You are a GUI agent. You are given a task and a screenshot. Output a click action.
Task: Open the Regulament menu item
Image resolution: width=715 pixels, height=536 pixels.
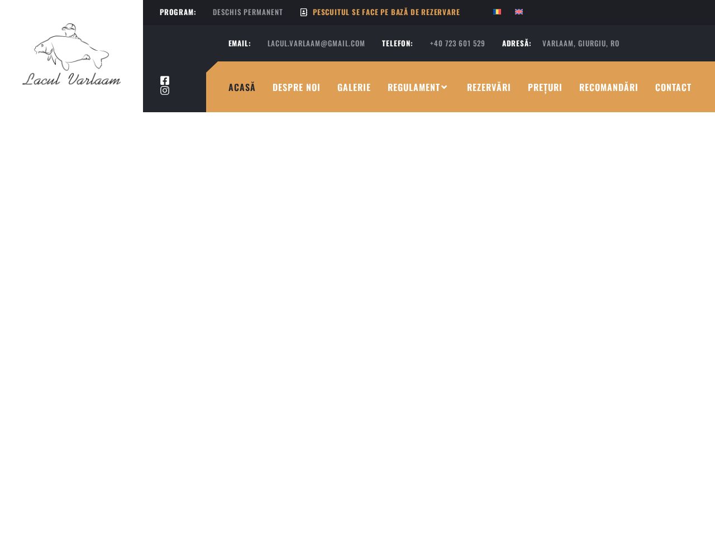pyautogui.click(x=414, y=87)
